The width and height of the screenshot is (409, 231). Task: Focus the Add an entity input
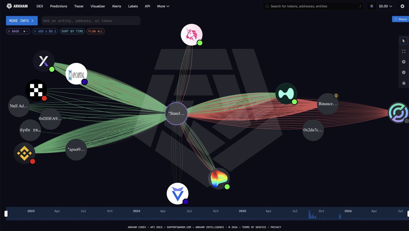(x=91, y=21)
